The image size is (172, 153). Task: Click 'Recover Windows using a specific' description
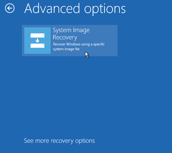click(79, 44)
